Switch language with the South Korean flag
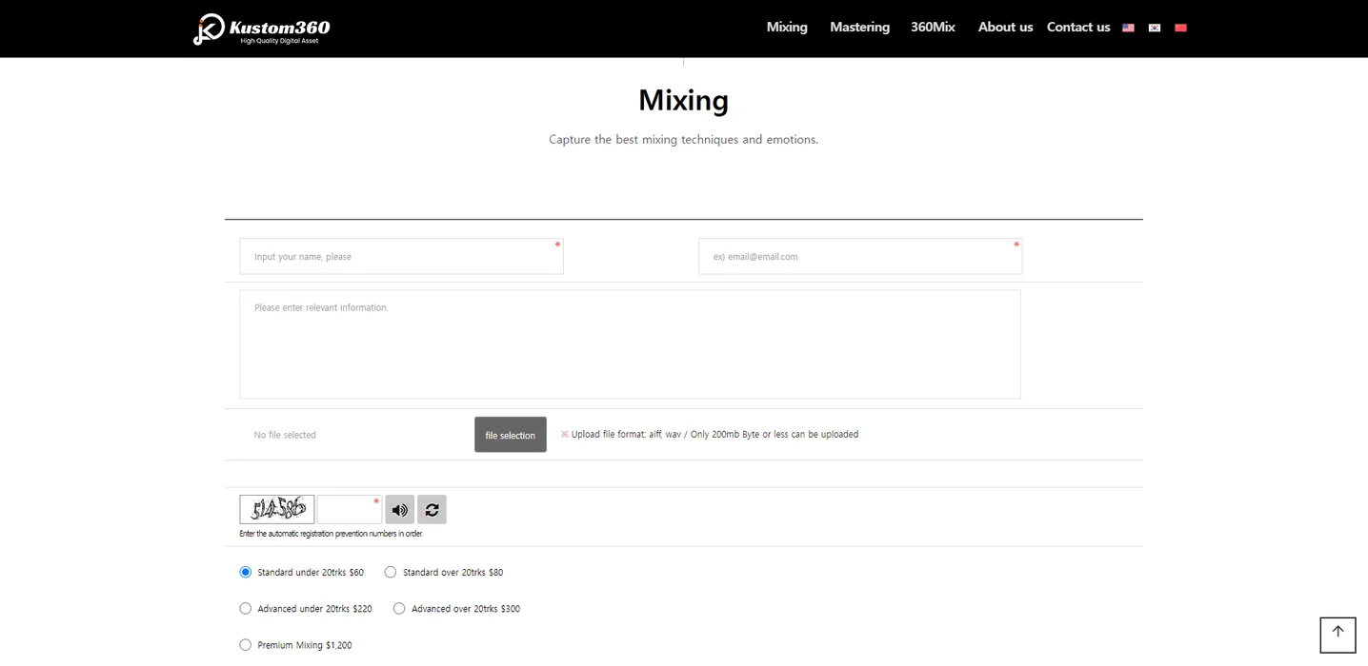Image resolution: width=1368 pixels, height=666 pixels. [1154, 28]
